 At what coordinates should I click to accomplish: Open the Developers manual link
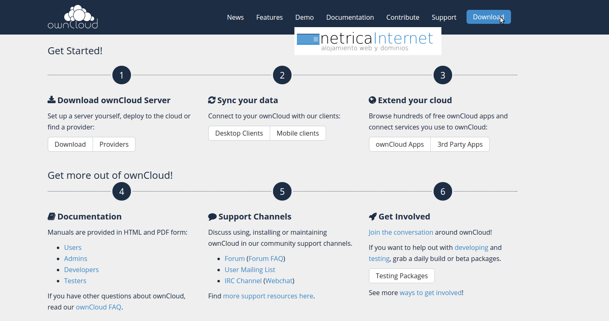pos(82,270)
